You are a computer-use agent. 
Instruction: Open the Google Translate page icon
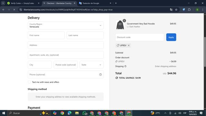(171, 10)
